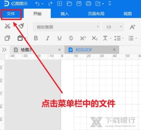Close the RDD2DF document tab

[114, 50]
